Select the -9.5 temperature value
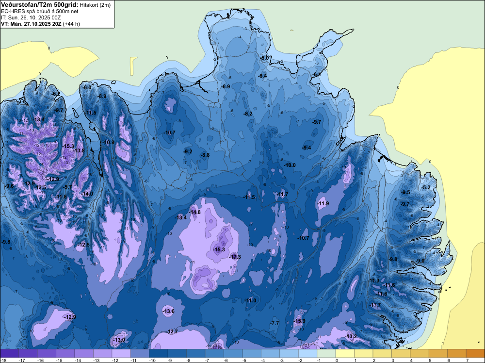Screen dimensions: 485x363 (405, 192)
